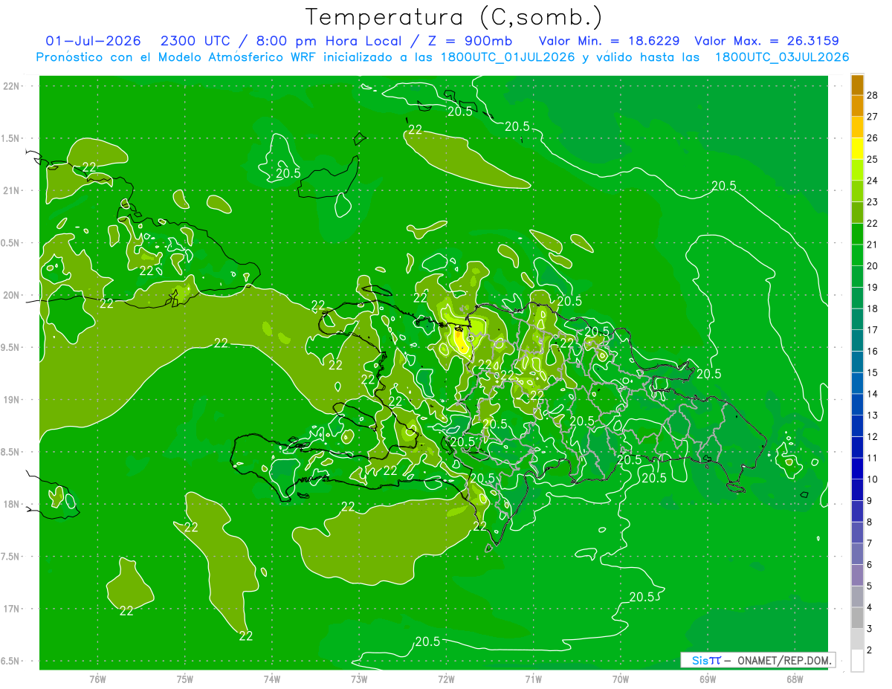Pick the light gray swatch between 2 and 3
This screenshot has height=689, width=892.
pos(857,640)
